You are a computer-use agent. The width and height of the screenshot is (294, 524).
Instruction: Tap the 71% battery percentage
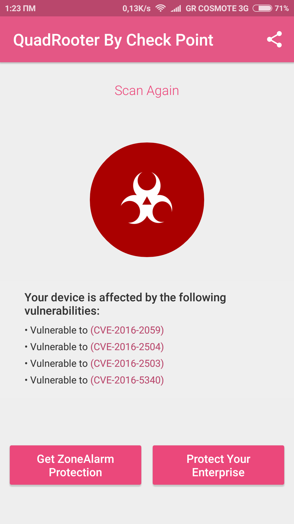coord(282,8)
